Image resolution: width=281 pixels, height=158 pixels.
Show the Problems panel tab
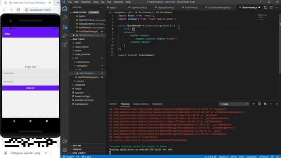157,104
